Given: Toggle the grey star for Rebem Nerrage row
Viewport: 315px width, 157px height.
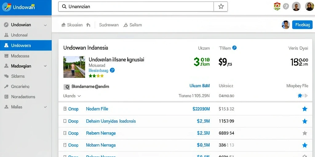Looking at the screenshot, I should (x=305, y=133).
